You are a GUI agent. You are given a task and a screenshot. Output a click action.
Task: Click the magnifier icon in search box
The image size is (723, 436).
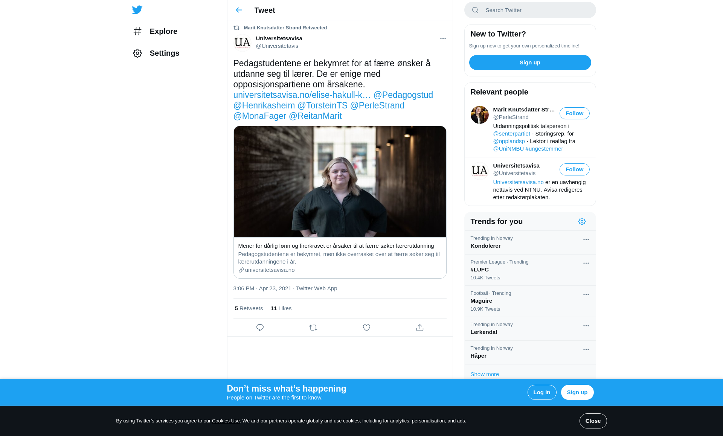[x=475, y=10]
